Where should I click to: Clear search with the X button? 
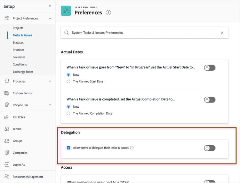pyautogui.click(x=222, y=33)
